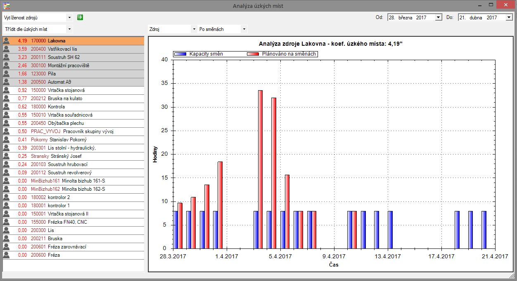The width and height of the screenshot is (517, 281).
Task: Click the month března in Od date
Action: [405, 18]
